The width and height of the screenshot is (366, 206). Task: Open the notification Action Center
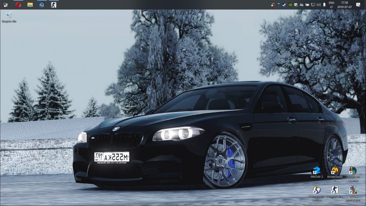tap(358, 5)
